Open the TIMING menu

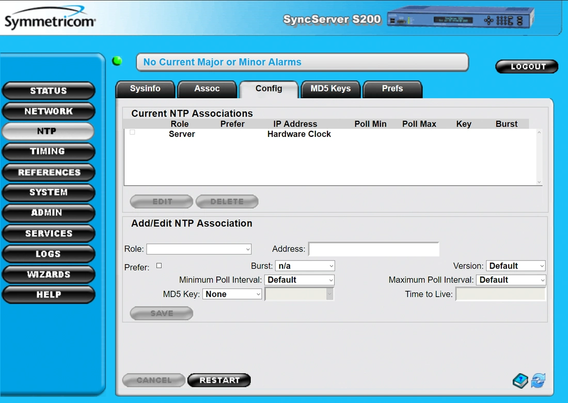[x=49, y=151]
